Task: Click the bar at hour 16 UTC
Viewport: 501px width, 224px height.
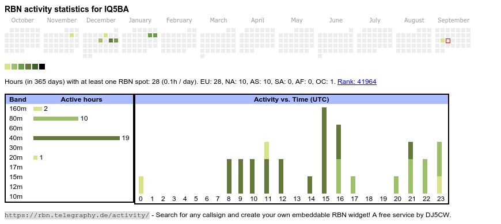Action: click(x=339, y=159)
